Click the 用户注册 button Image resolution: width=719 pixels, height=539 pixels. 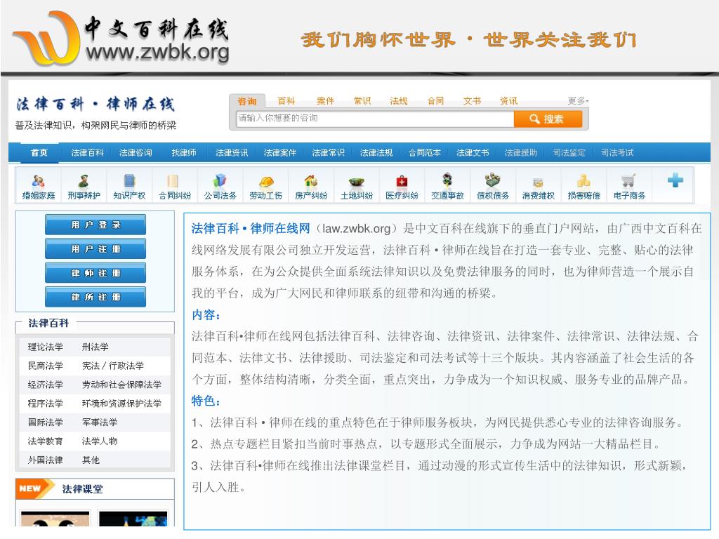click(x=95, y=249)
